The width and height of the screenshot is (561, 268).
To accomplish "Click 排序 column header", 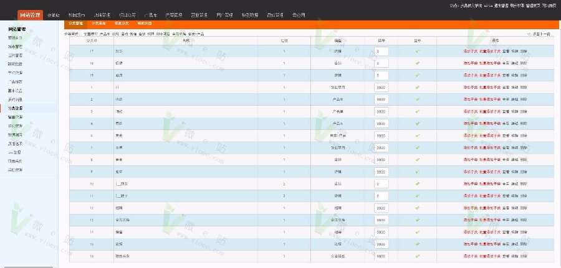I will 381,40.
